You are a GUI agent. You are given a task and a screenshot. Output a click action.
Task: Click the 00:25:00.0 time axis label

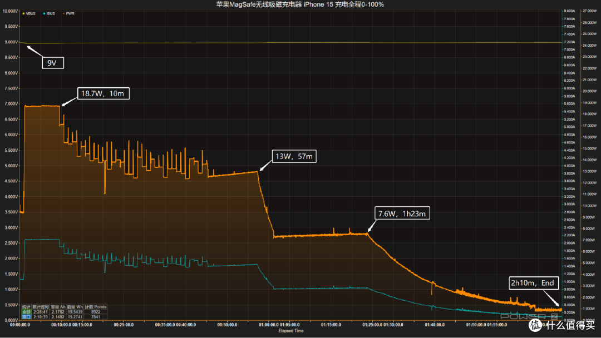tap(124, 325)
